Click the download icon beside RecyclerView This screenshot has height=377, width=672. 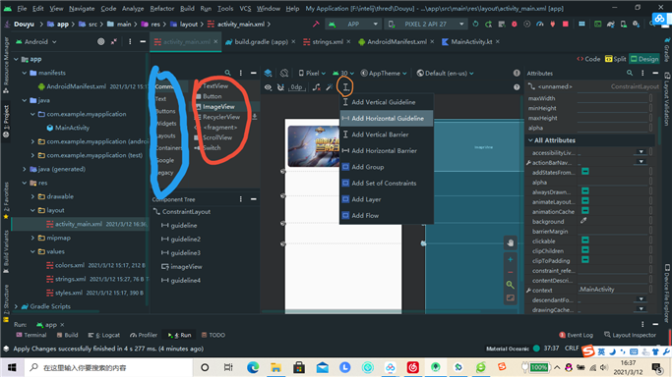point(255,117)
